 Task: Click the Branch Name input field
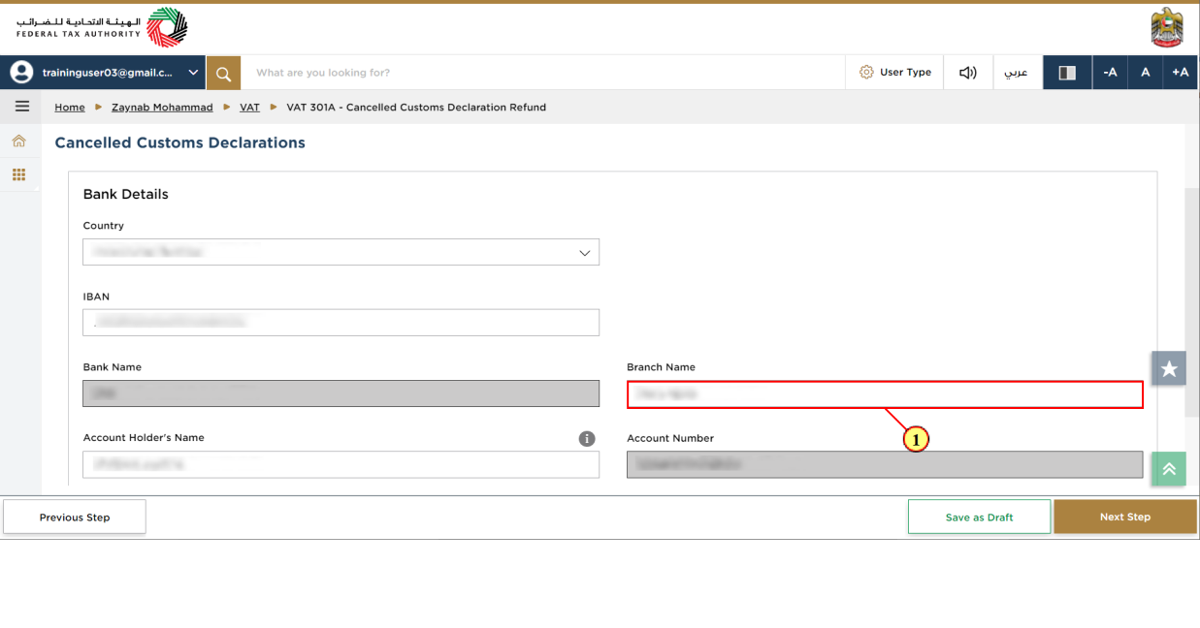coord(885,394)
